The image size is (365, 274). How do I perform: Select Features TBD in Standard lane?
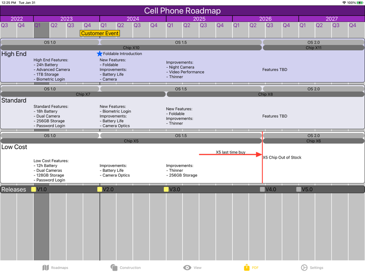coord(275,116)
